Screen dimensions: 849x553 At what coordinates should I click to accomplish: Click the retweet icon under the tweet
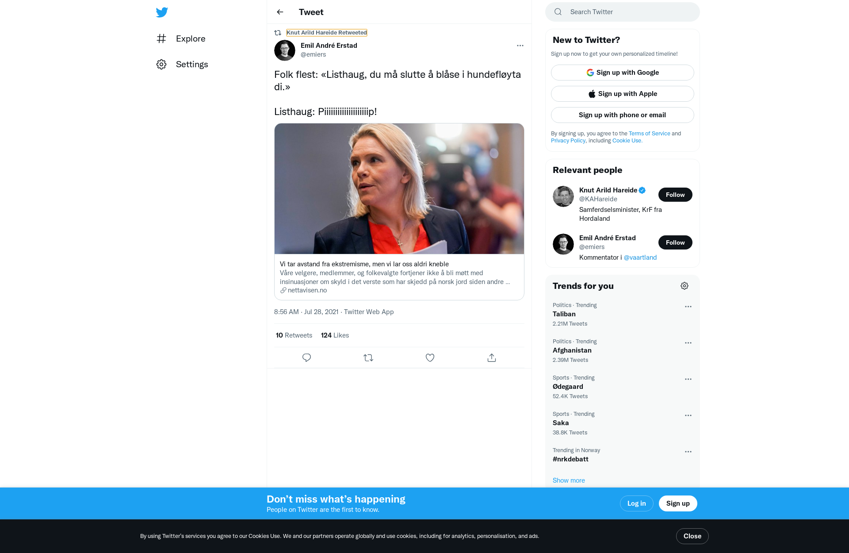coord(368,357)
